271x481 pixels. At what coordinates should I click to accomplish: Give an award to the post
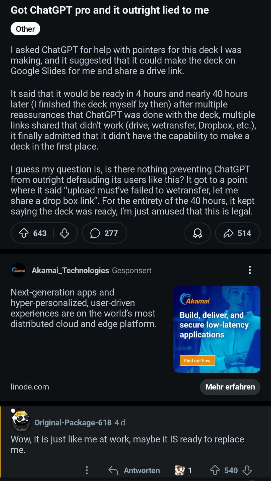point(197,233)
